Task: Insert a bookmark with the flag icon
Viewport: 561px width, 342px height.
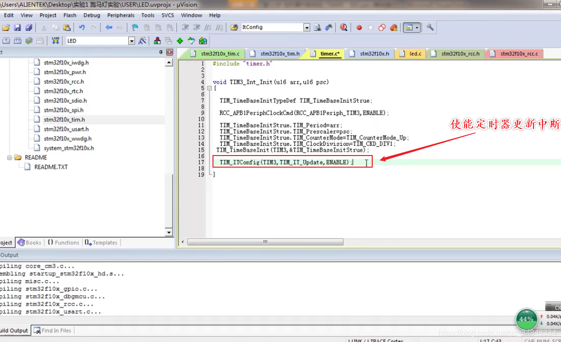Action: coord(135,28)
